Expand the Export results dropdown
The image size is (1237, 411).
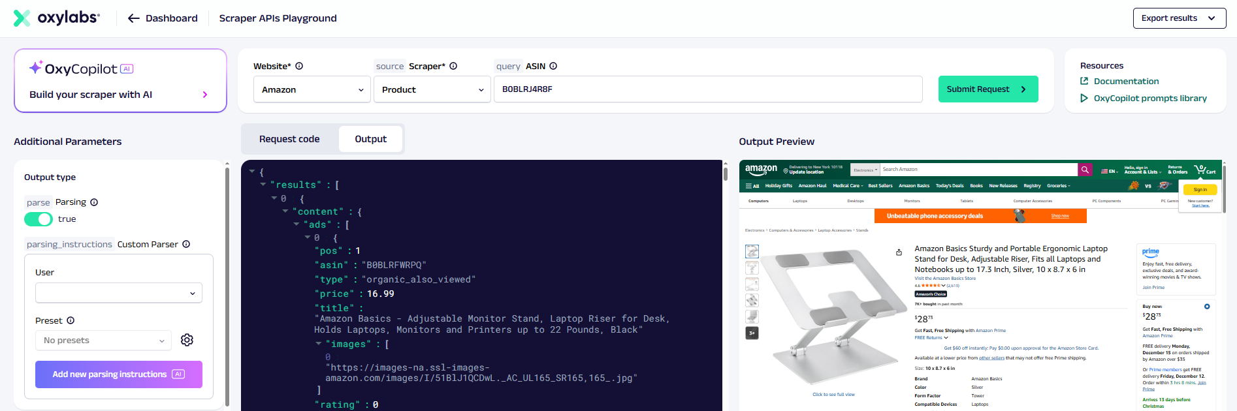1179,18
